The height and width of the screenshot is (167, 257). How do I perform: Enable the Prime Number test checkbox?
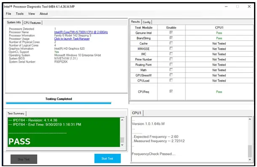171,59
